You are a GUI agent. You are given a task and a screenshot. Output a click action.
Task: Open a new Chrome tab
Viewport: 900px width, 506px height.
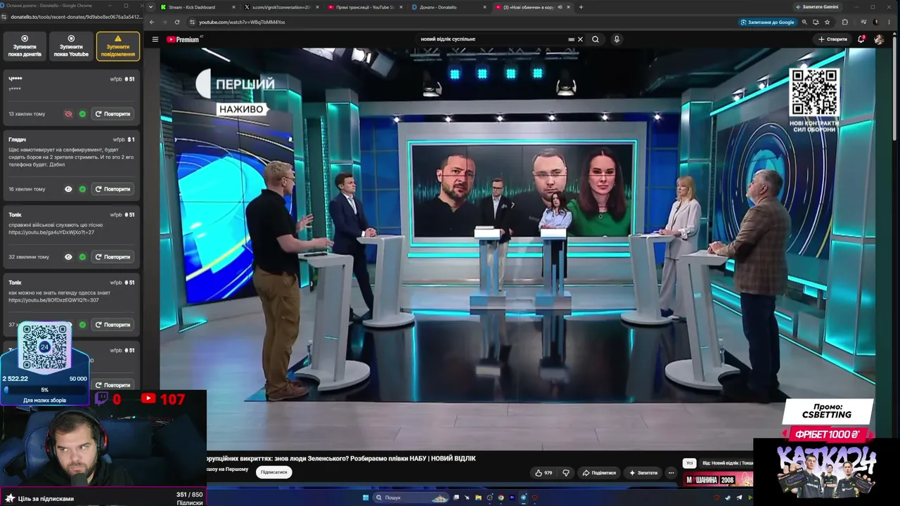coord(581,7)
